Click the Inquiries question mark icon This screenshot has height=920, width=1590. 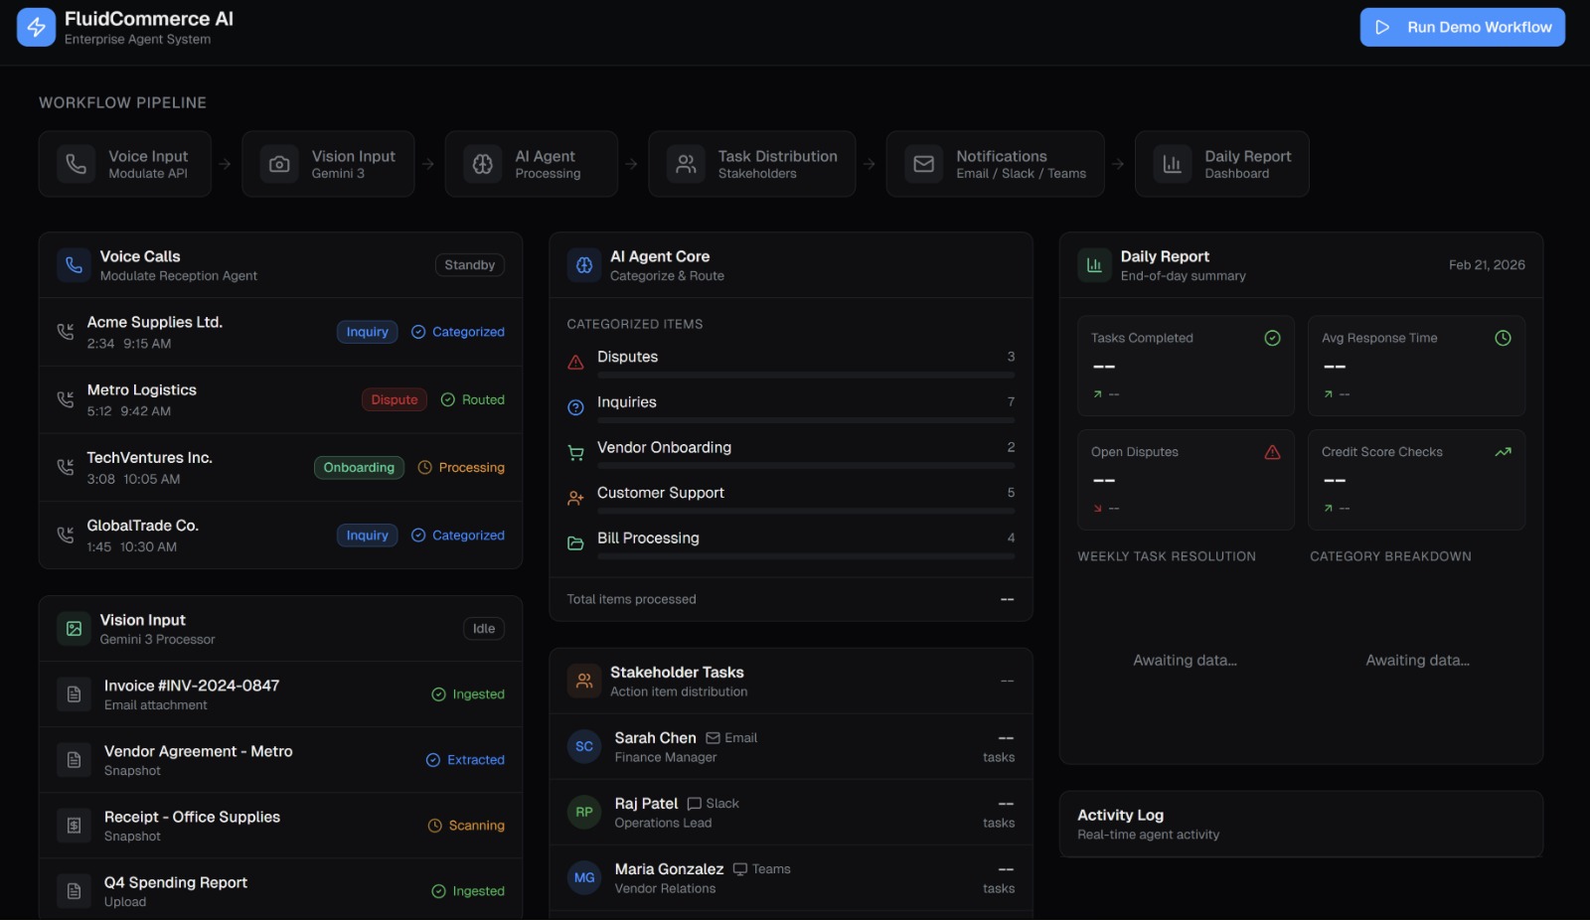click(575, 407)
